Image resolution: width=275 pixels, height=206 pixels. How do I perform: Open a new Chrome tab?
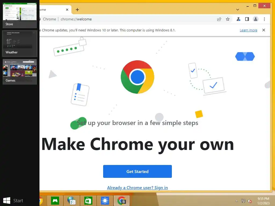[x=77, y=10]
